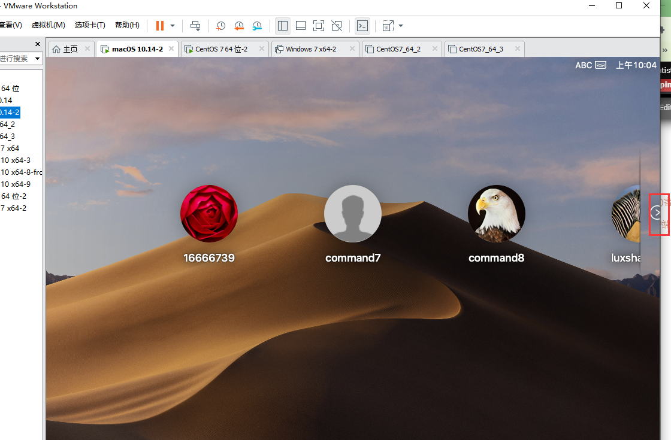
Task: Show more users with right arrow
Action: pyautogui.click(x=656, y=213)
